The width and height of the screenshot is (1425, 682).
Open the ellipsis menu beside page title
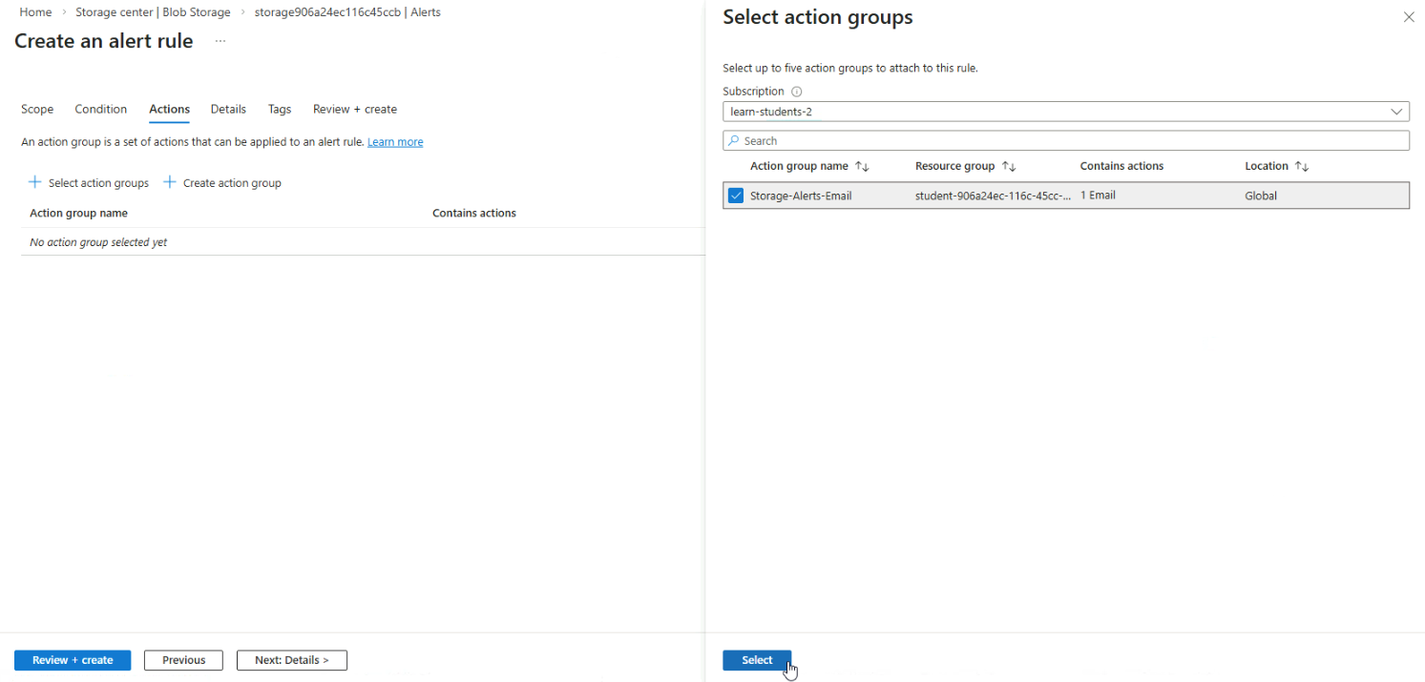click(x=220, y=41)
